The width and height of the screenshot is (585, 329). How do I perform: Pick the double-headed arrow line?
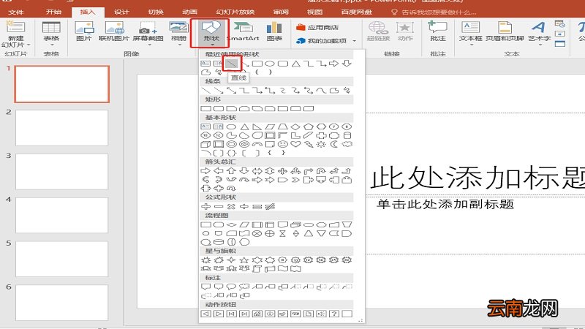click(x=231, y=90)
